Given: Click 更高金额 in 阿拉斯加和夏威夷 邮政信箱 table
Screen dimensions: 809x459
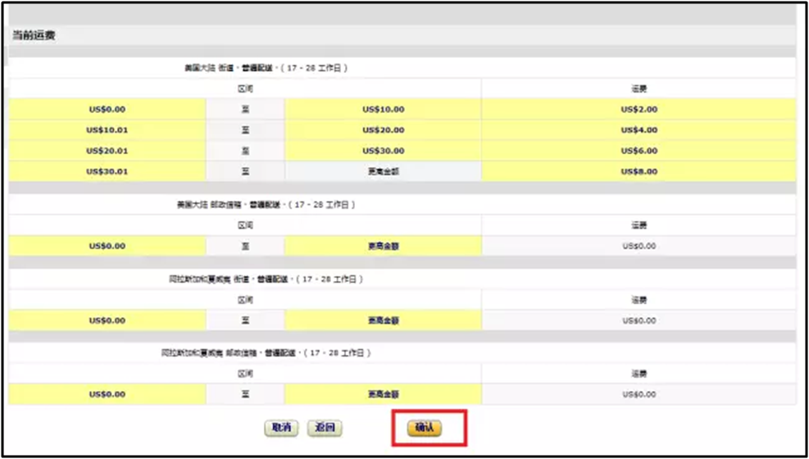Looking at the screenshot, I should click(383, 394).
